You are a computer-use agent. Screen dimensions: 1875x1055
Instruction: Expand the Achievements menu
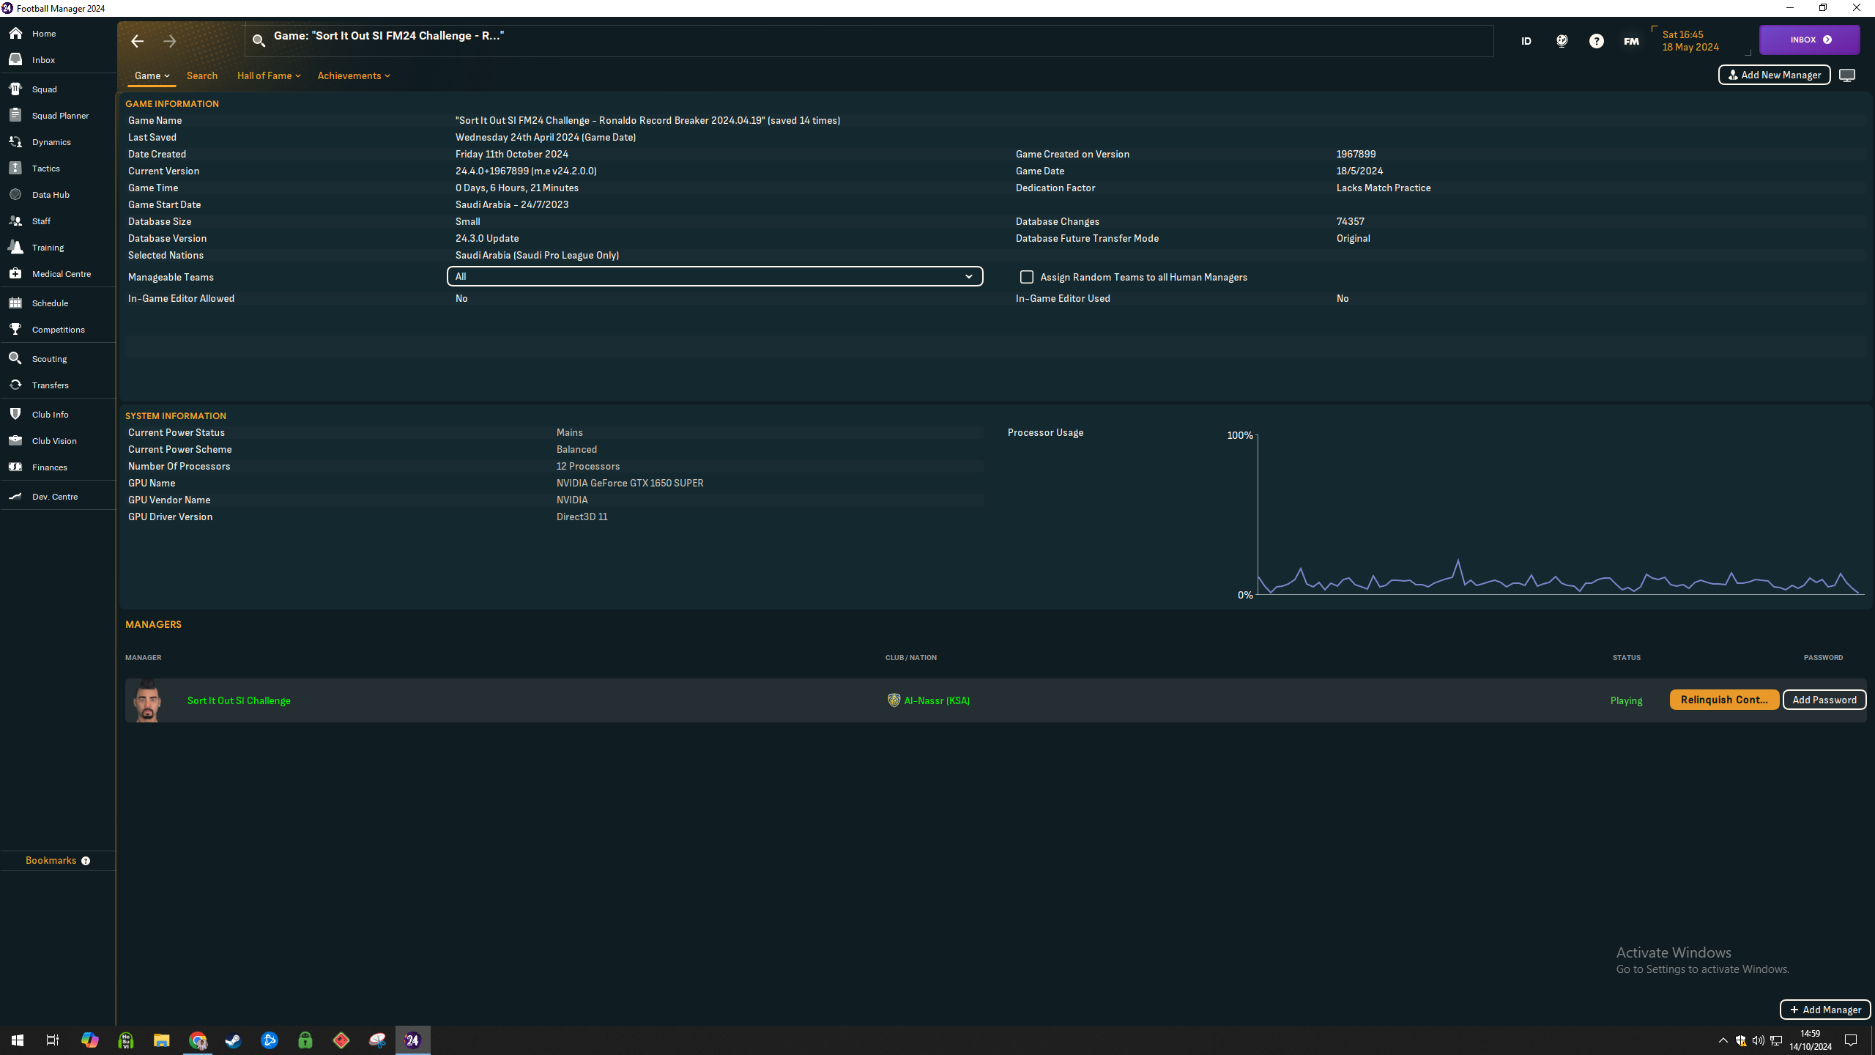pyautogui.click(x=354, y=76)
